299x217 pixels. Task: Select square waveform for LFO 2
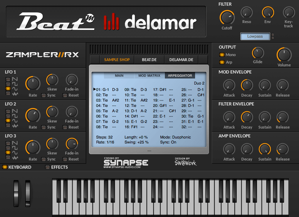[8, 116]
